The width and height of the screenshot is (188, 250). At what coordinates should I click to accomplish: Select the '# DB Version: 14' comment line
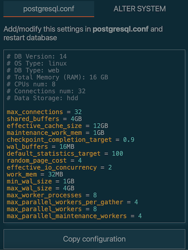coord(36,56)
